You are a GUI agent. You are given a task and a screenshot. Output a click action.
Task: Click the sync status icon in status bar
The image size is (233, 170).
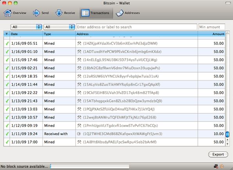point(222,166)
